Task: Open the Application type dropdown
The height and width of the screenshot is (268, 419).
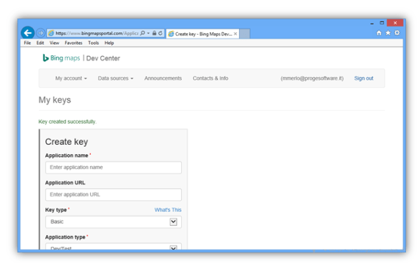Action: coord(113,248)
